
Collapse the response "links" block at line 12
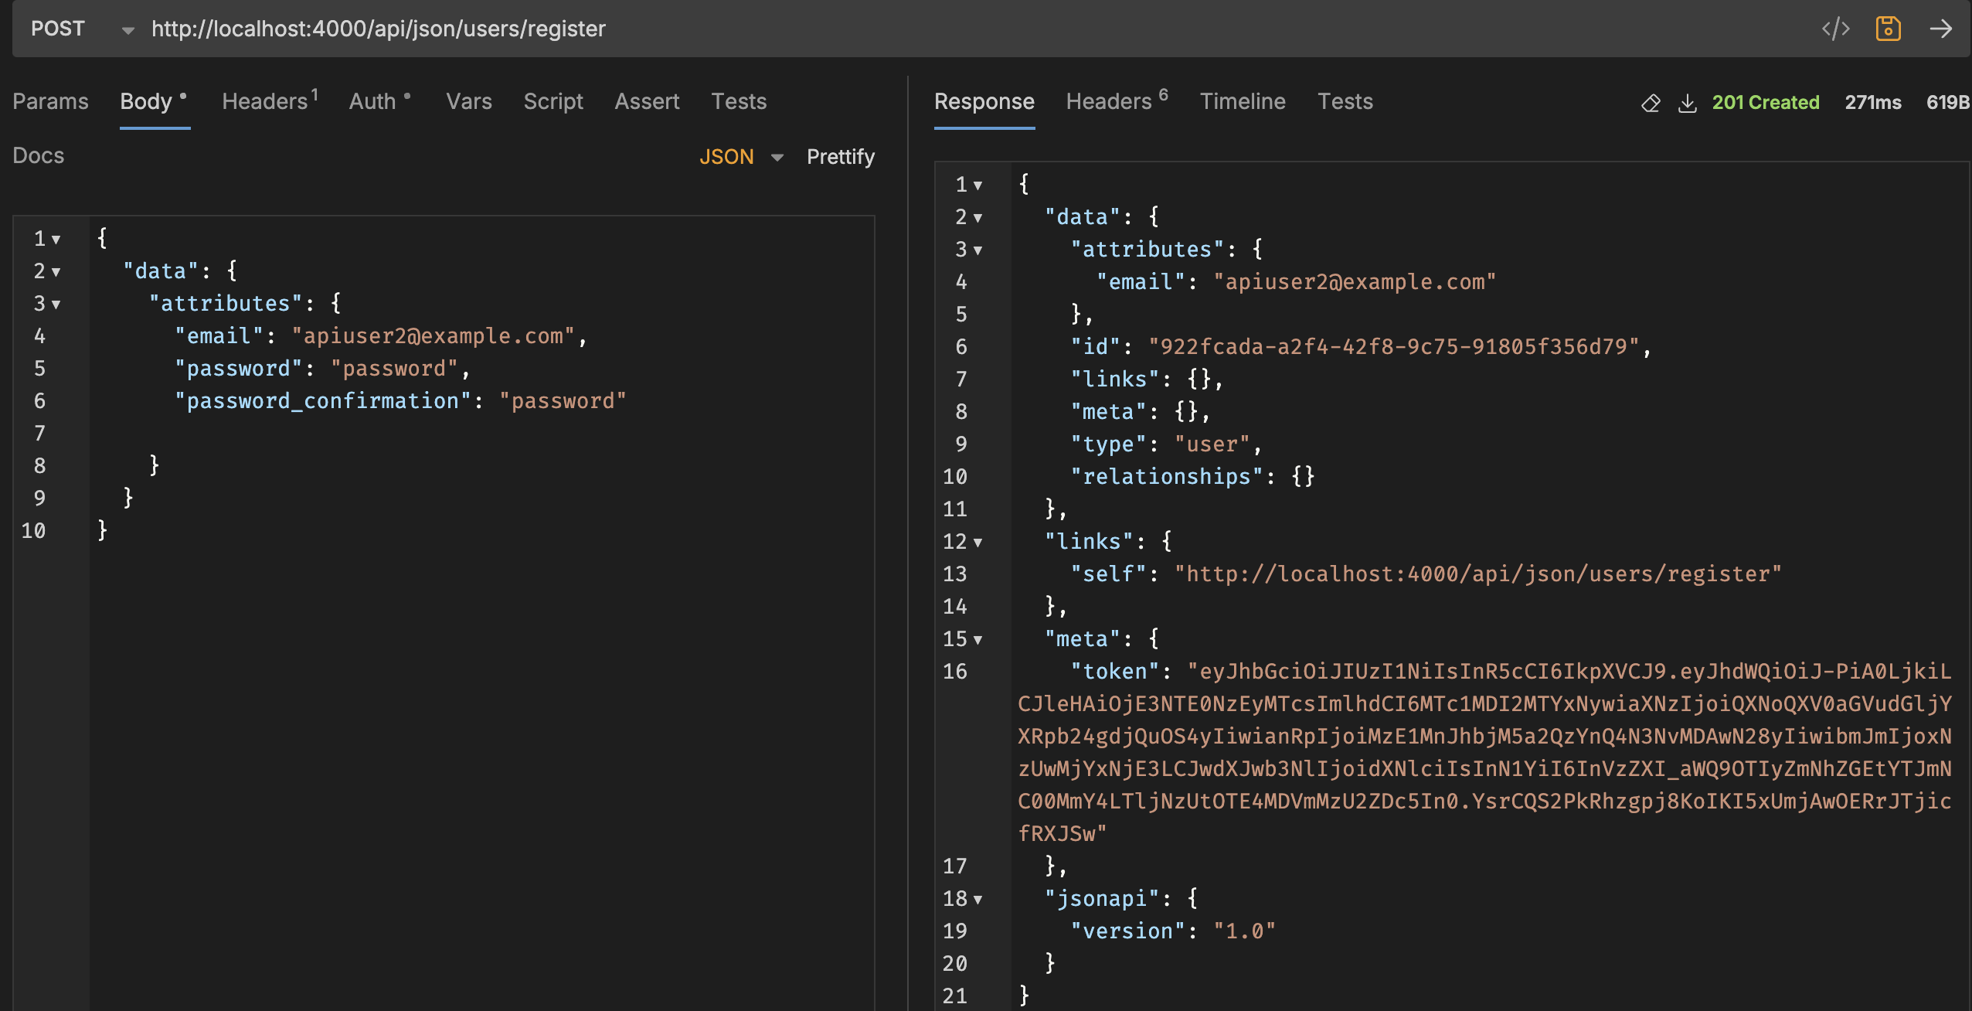[978, 543]
